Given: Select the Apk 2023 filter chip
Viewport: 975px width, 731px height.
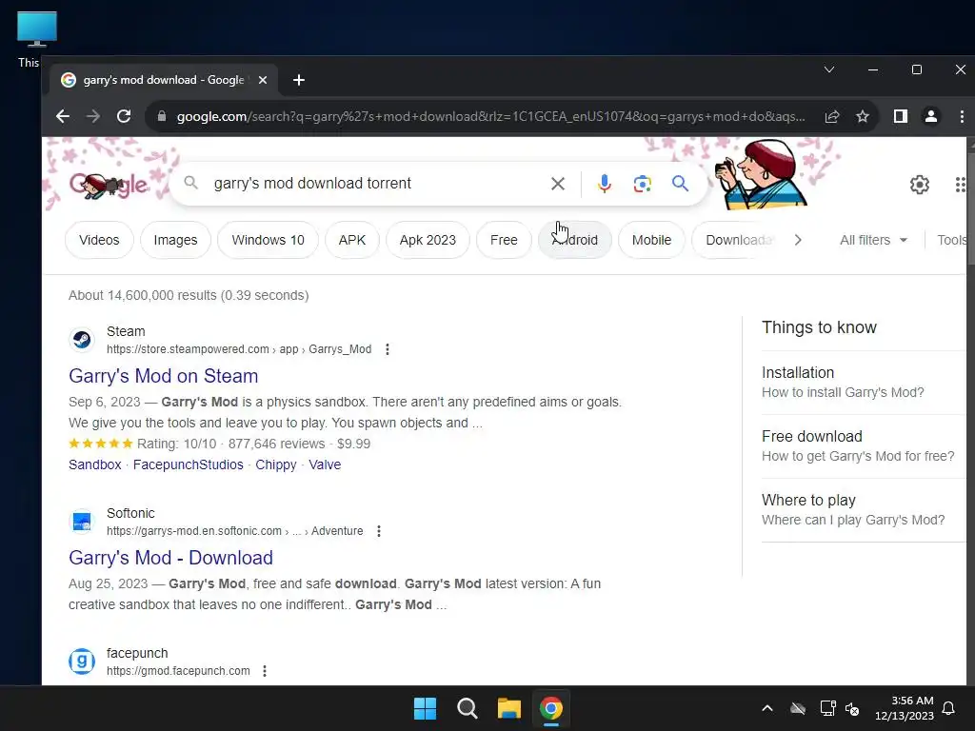Looking at the screenshot, I should point(428,240).
